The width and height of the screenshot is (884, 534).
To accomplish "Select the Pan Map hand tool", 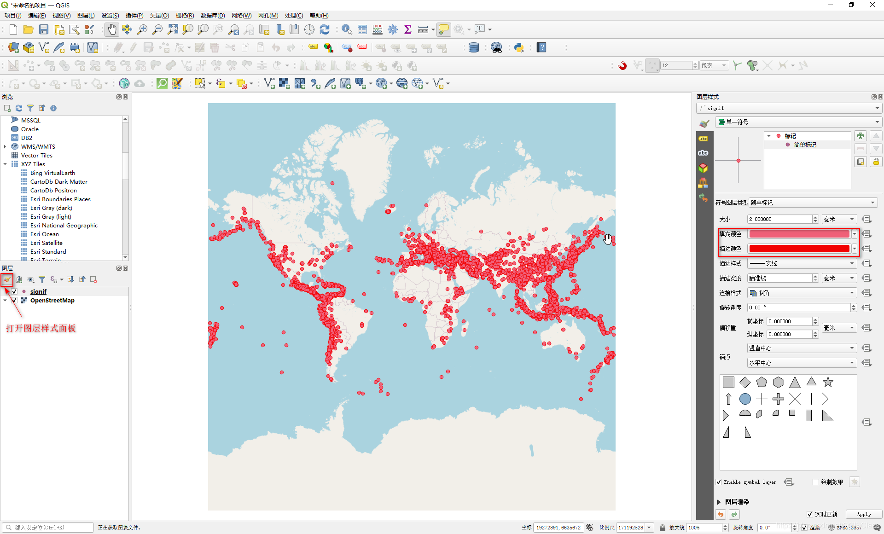I will tap(112, 29).
